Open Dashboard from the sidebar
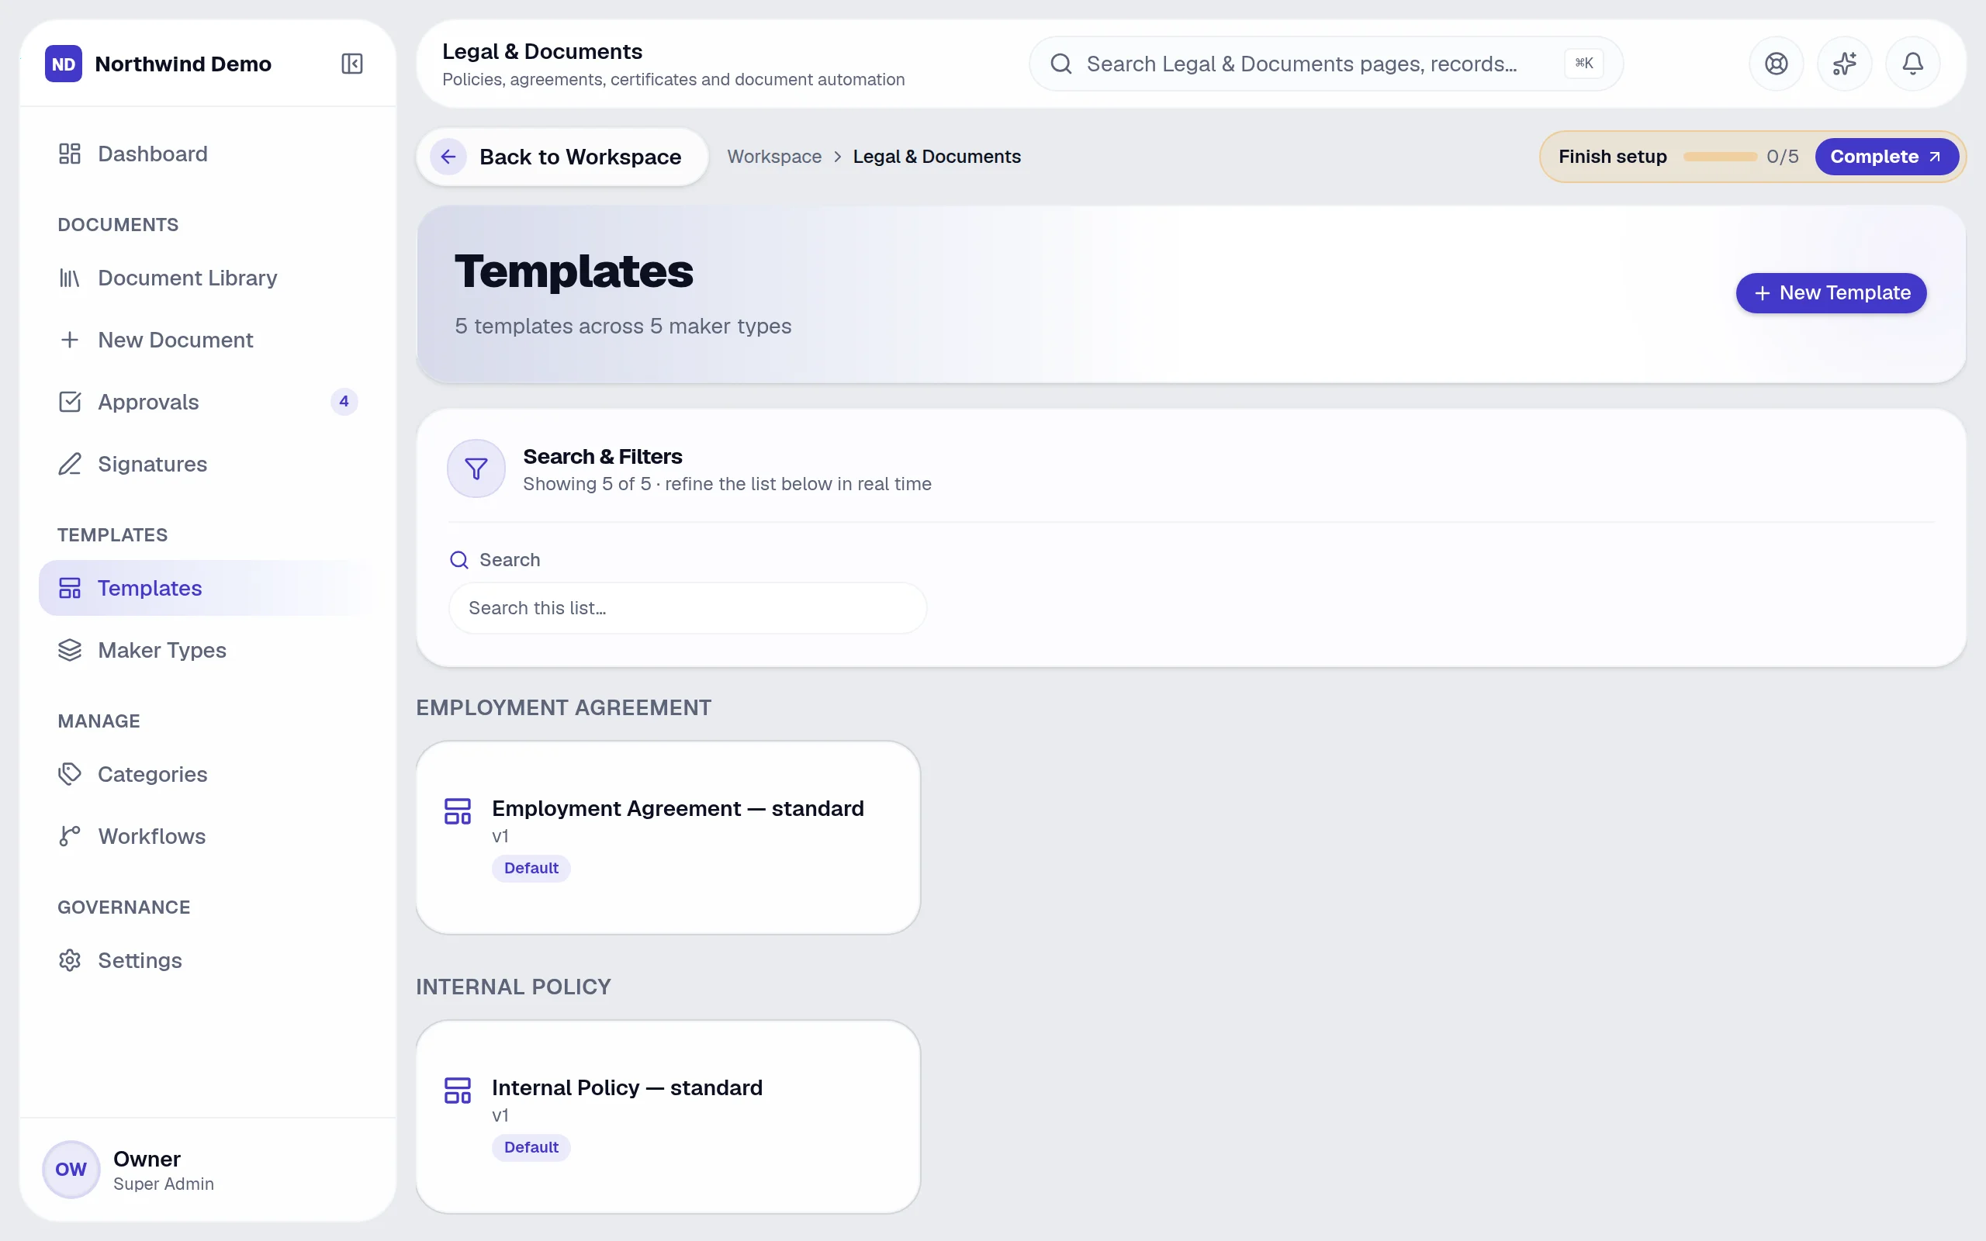The image size is (1986, 1241). click(208, 154)
